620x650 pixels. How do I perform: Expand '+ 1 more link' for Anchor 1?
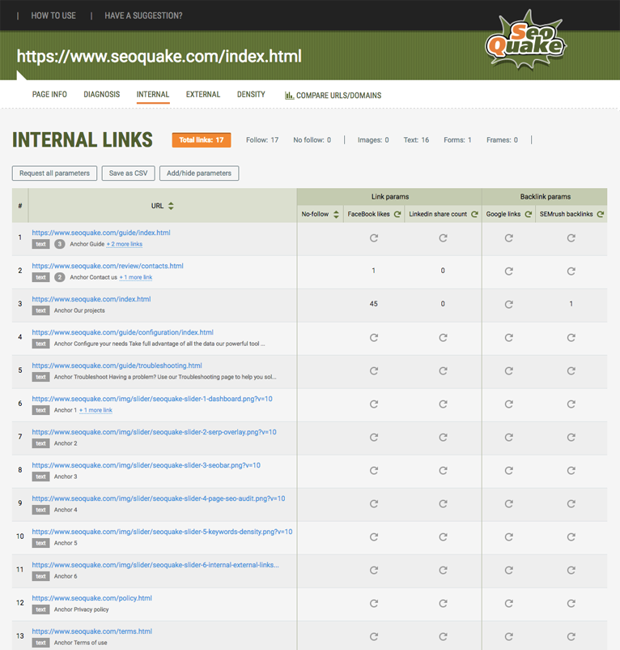pos(96,410)
